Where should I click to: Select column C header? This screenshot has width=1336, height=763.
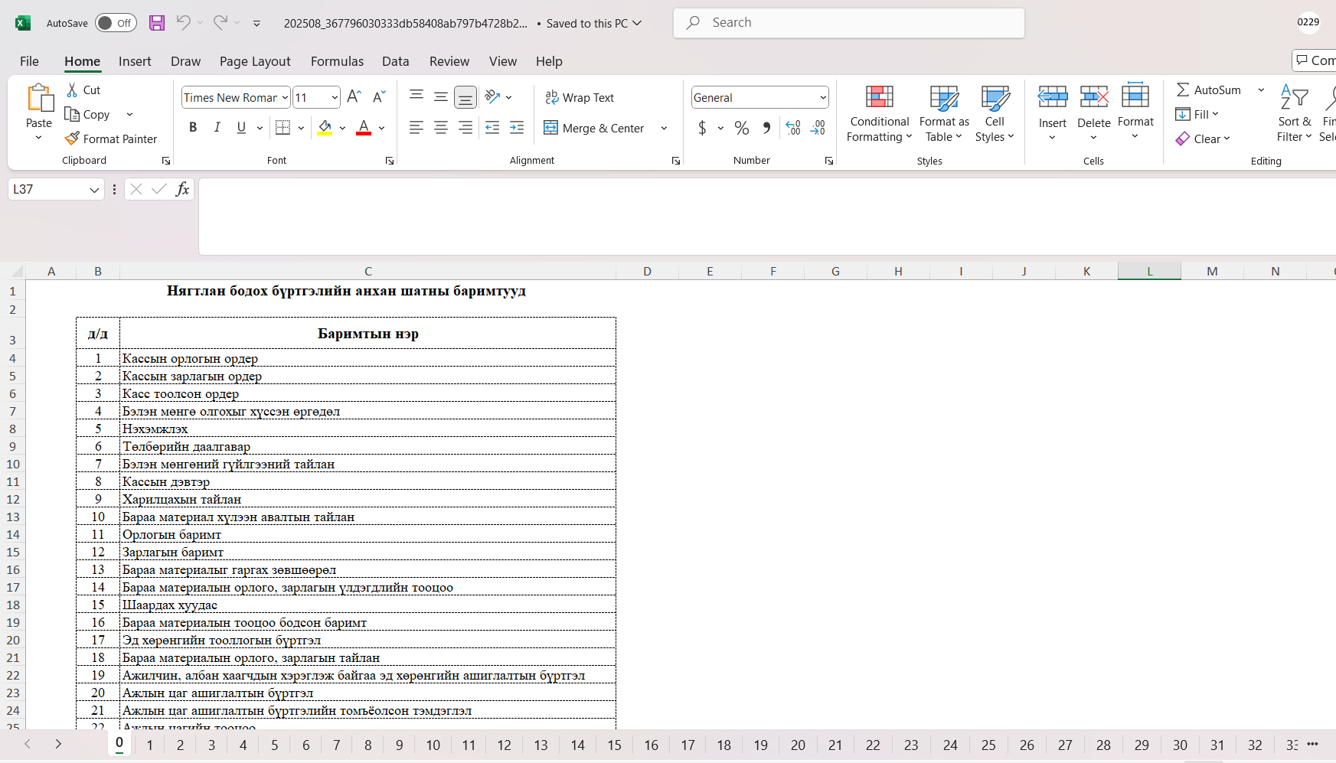pos(368,271)
